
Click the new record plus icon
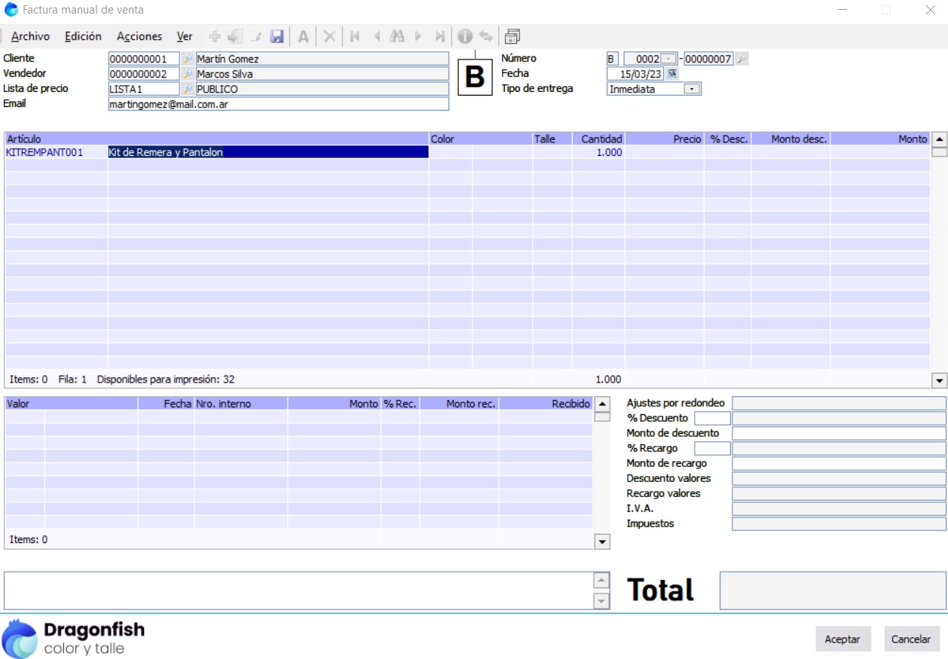coord(215,36)
